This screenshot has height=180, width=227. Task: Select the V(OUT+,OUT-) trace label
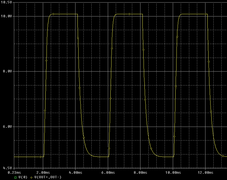(x=47, y=177)
